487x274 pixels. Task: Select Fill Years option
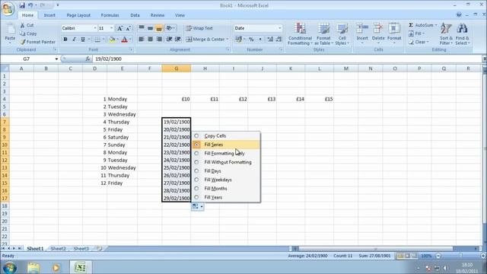[x=226, y=197]
